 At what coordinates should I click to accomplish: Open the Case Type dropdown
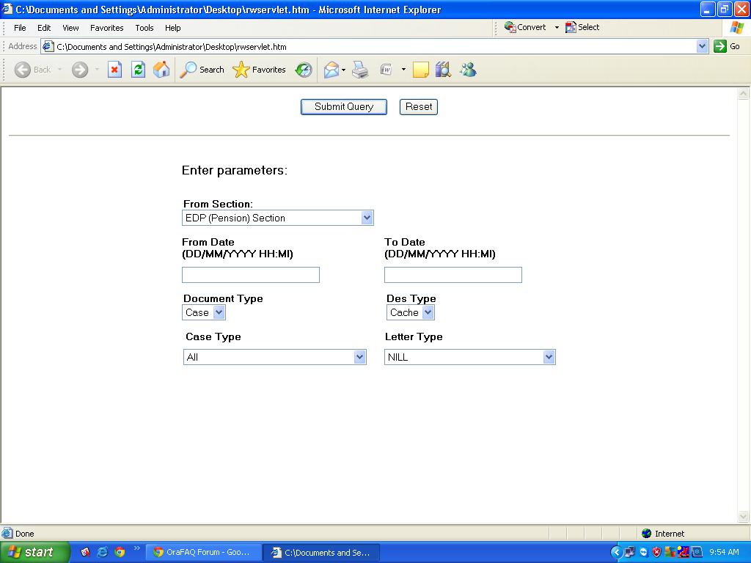tap(359, 357)
